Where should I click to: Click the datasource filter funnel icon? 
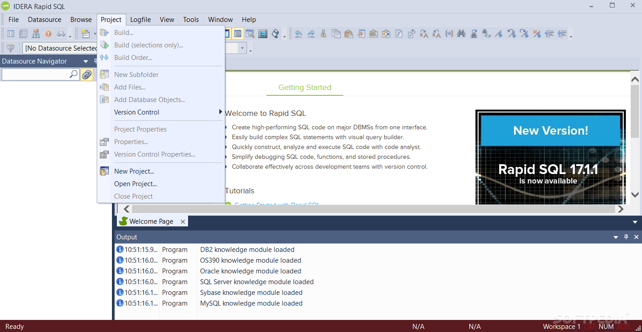tap(11, 48)
